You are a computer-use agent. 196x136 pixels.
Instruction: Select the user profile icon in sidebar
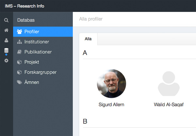[7, 40]
